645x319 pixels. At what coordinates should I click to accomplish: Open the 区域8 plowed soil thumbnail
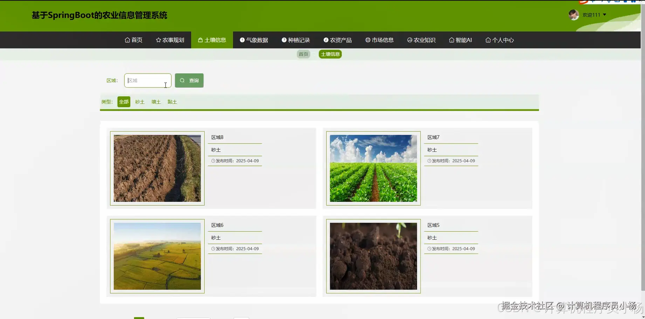pyautogui.click(x=157, y=168)
